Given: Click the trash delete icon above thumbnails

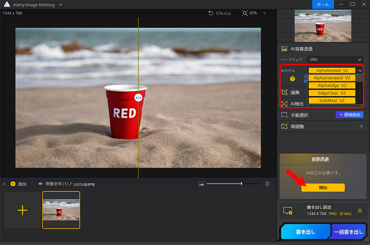Looking at the screenshot, I should coord(267,184).
